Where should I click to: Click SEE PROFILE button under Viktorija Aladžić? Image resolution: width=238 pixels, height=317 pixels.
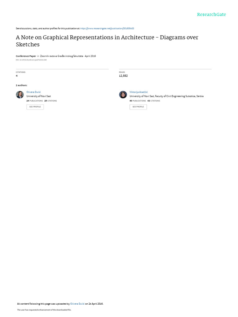pyautogui.click(x=138, y=107)
